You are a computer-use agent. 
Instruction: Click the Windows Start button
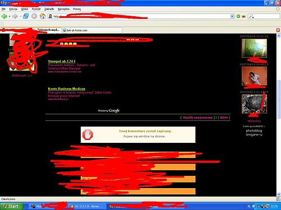(12, 206)
